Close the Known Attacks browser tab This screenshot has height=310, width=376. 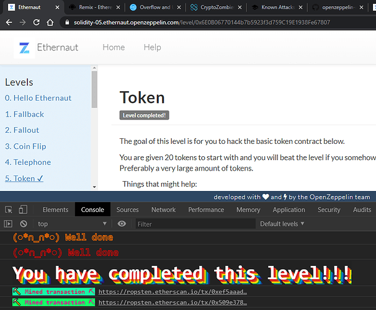point(300,7)
